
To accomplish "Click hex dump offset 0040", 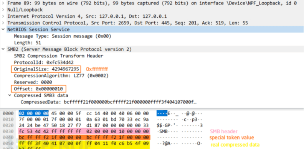I will [x=8, y=138].
